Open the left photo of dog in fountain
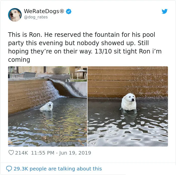 [x=48, y=106]
